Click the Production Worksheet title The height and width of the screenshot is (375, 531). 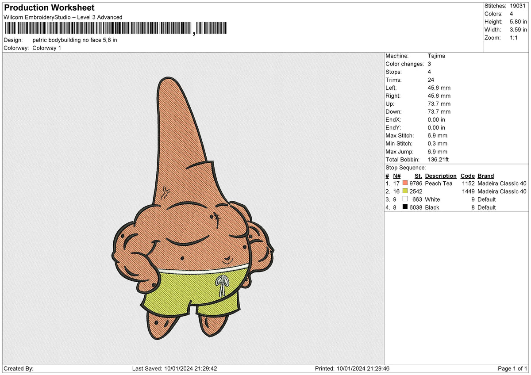tap(49, 8)
